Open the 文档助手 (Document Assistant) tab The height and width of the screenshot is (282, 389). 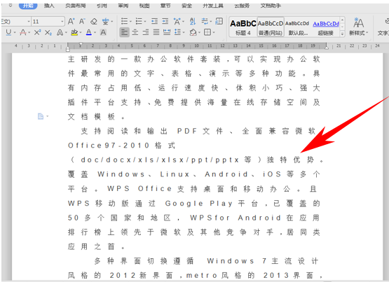[271, 5]
